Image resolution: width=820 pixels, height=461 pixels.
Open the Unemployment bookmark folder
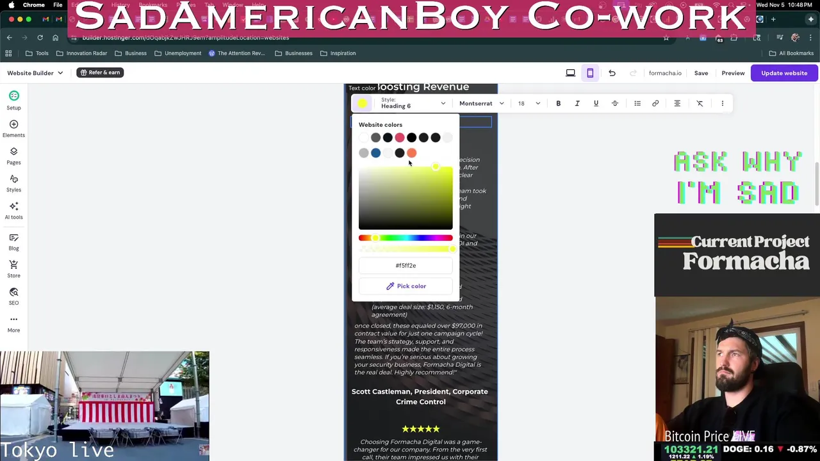point(178,53)
